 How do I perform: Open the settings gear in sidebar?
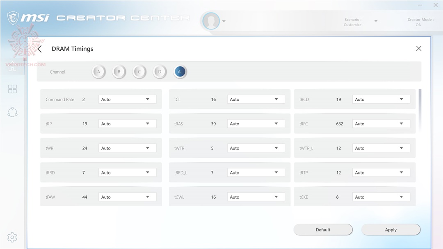(x=12, y=237)
